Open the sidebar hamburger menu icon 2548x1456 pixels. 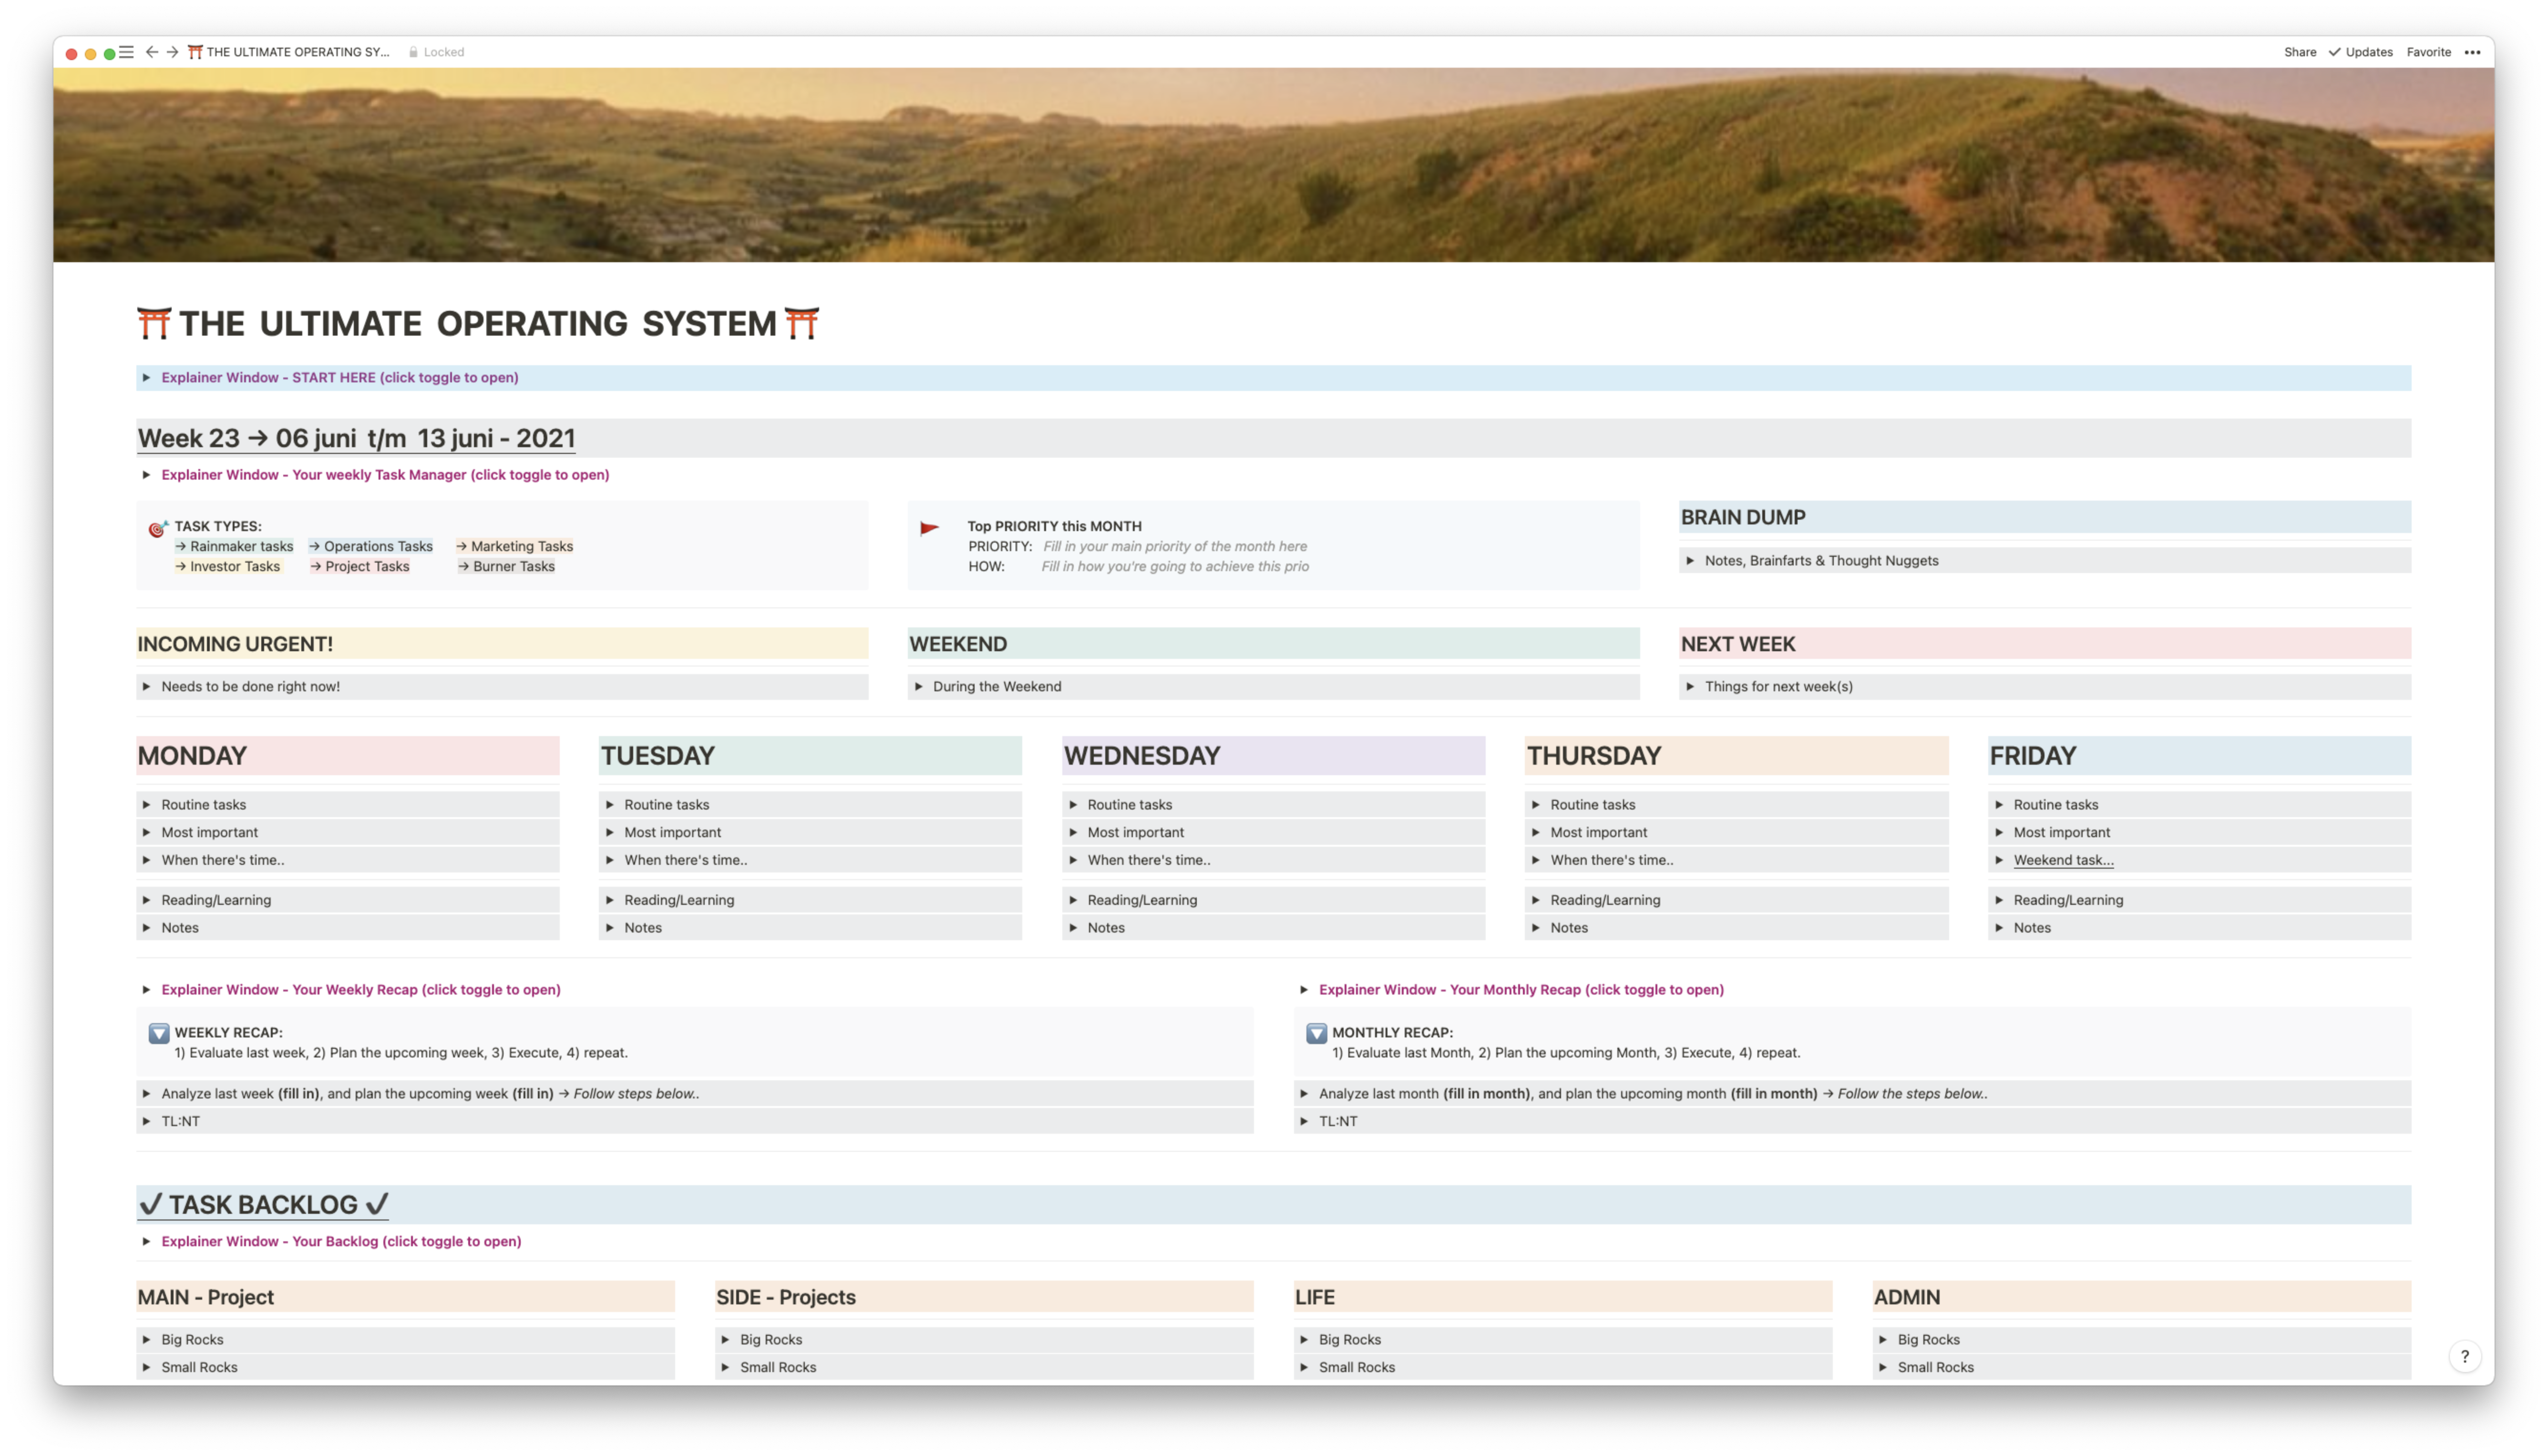point(126,52)
